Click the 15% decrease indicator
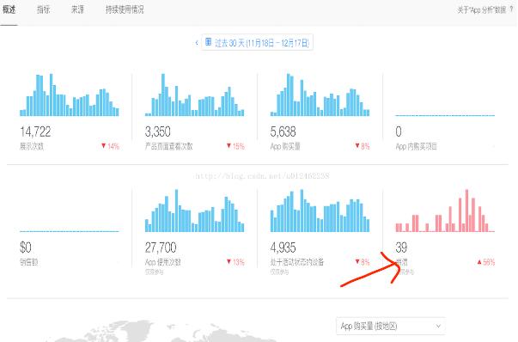The width and height of the screenshot is (518, 342). click(x=235, y=146)
